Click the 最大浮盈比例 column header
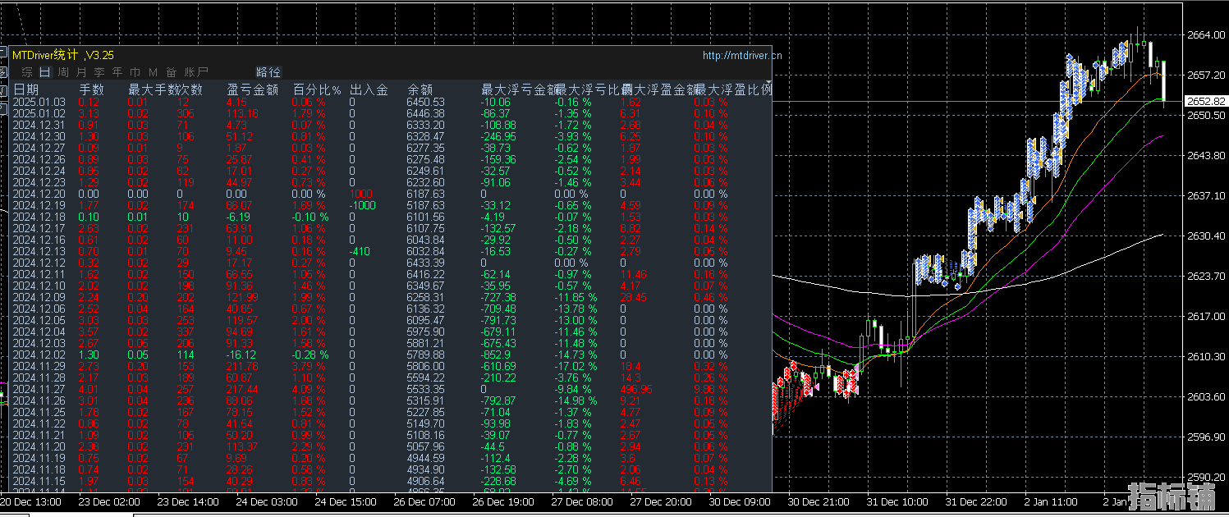Viewport: 1229px width, 517px height. (x=733, y=89)
